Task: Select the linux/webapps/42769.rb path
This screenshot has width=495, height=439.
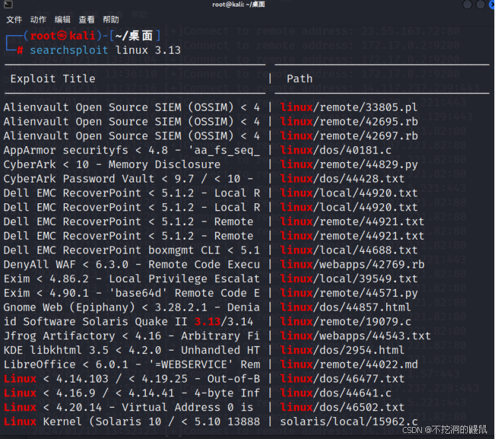Action: 352,264
